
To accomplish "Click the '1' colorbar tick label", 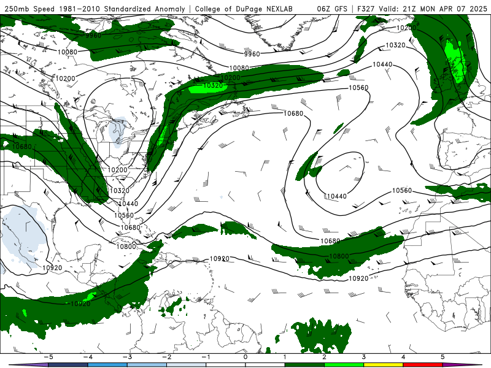I will [285, 357].
